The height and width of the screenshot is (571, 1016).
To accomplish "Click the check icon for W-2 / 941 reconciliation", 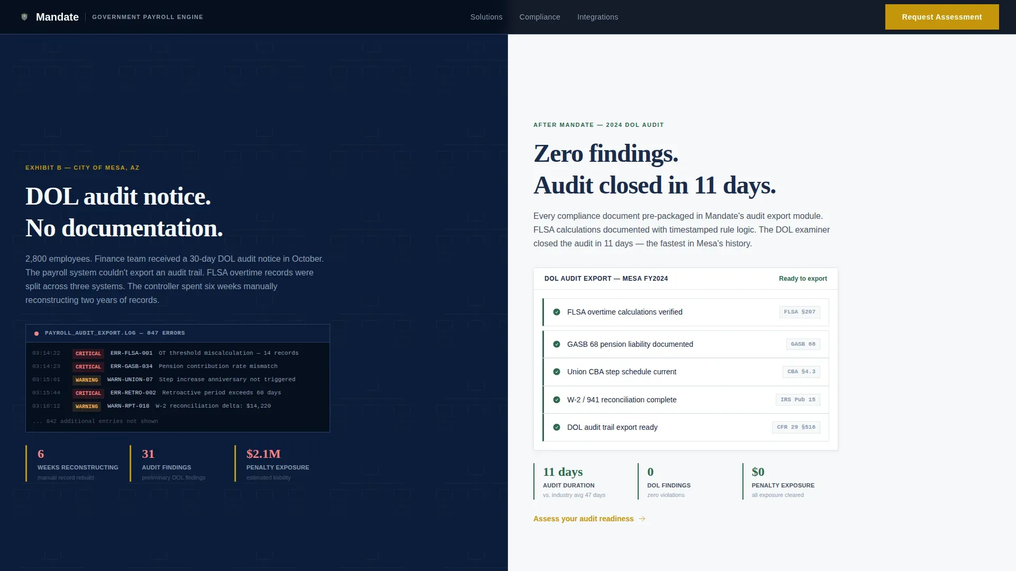I will (557, 400).
